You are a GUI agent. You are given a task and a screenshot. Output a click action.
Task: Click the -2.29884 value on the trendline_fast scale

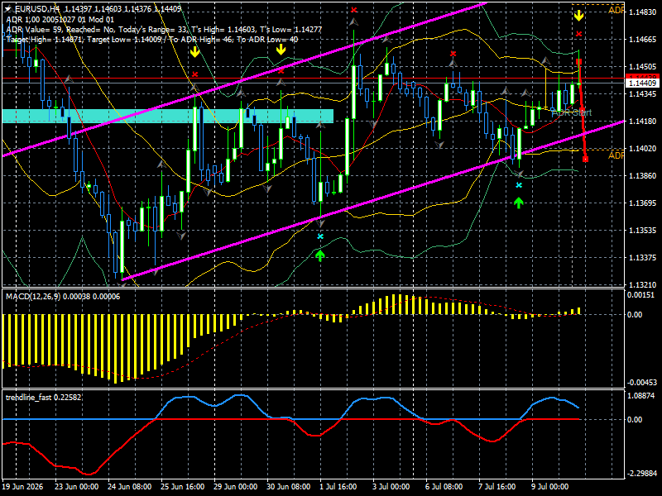(x=642, y=474)
